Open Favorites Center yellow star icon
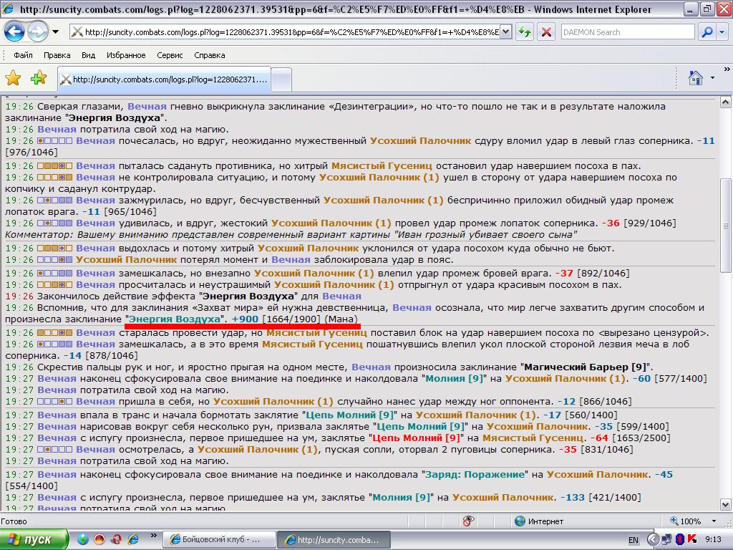Viewport: 733px width, 550px height. tap(13, 78)
